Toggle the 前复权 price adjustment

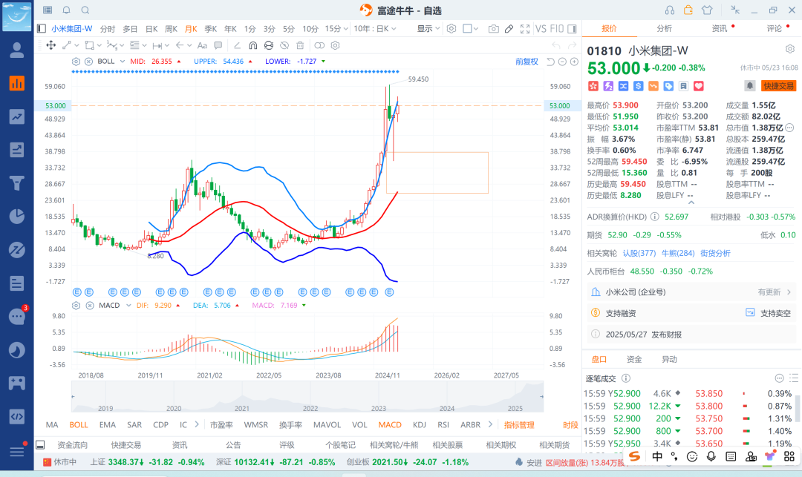coord(526,62)
